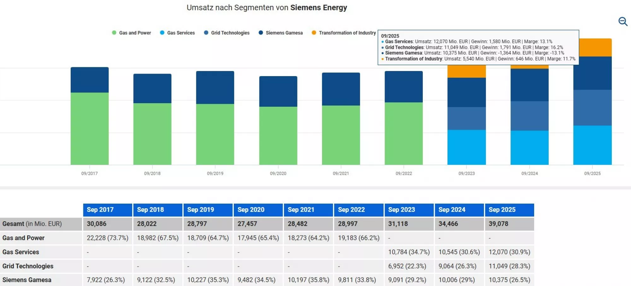Click the total value 27,457
This screenshot has height=286, width=631.
pyautogui.click(x=247, y=224)
